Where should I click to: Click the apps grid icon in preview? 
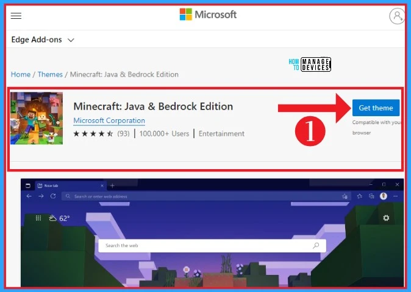[38, 218]
